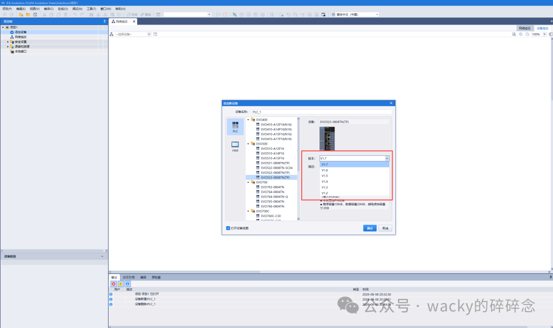
Task: Click the zoom out magnifier icon
Action: [527, 34]
